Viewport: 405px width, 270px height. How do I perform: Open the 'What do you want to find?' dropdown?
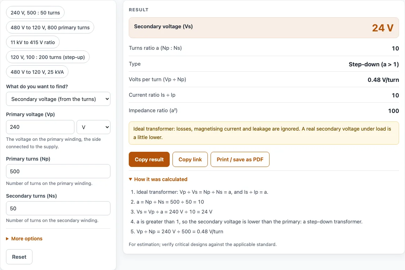point(58,99)
